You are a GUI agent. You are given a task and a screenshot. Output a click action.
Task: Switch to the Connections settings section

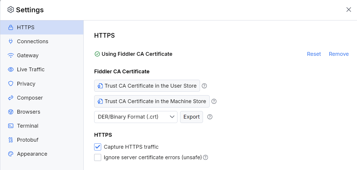tap(32, 41)
